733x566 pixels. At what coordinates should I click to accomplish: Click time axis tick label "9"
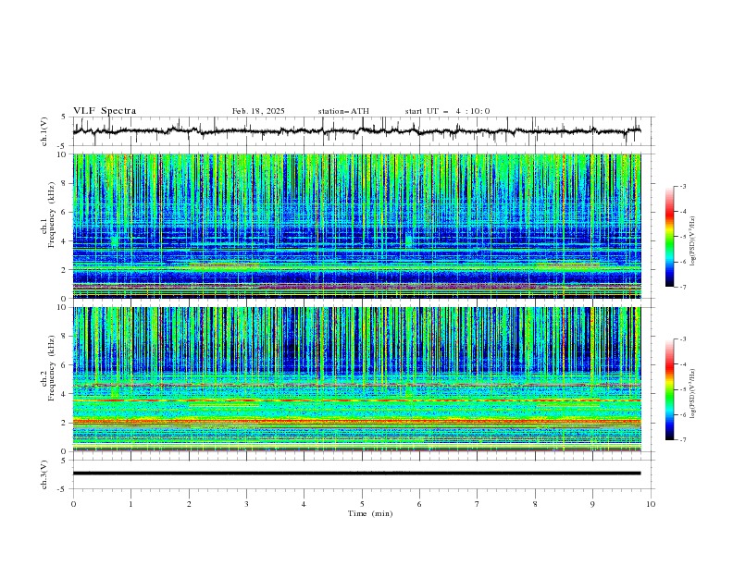[x=592, y=504]
